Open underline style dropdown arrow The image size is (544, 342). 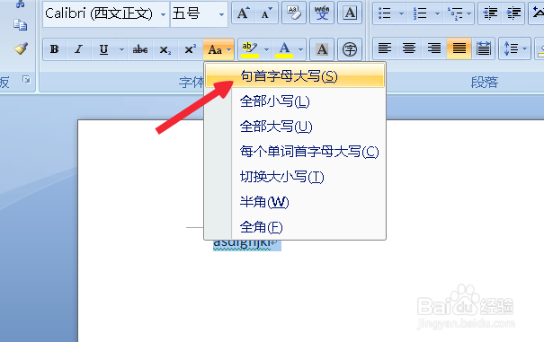(121, 49)
